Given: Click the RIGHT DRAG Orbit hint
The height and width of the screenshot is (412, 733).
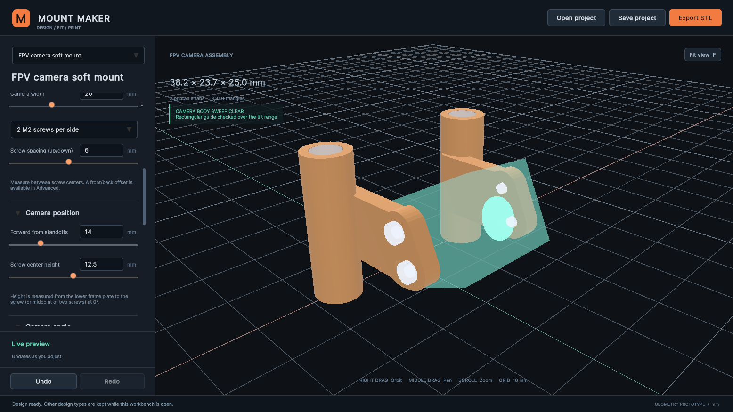Looking at the screenshot, I should pyautogui.click(x=381, y=380).
